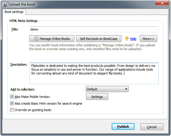The width and height of the screenshot is (171, 136).
Task: Publish the book
Action: click(123, 127)
